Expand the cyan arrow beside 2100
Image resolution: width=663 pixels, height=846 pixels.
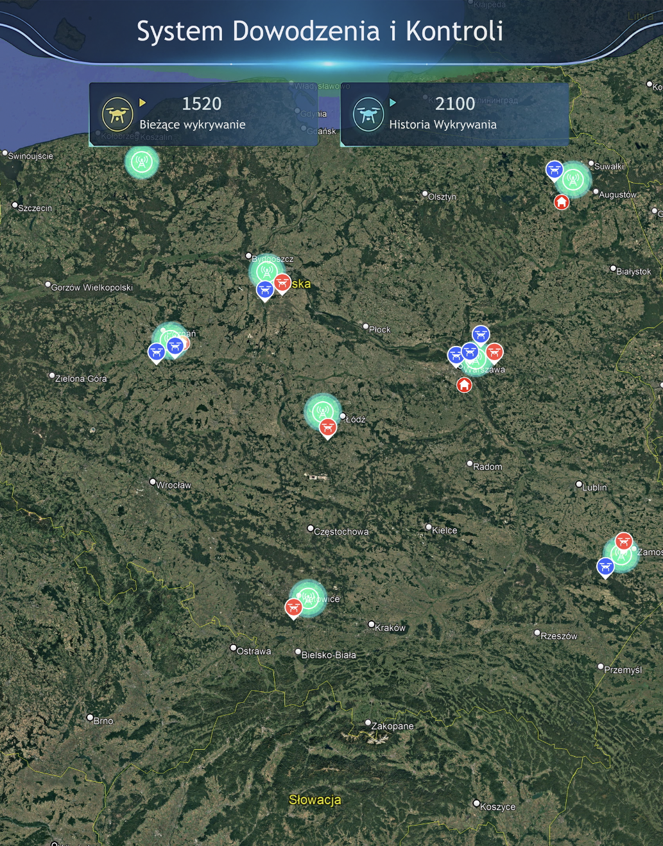point(393,103)
